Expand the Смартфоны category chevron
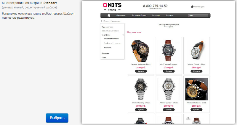Image resolution: width=237 pixels, height=125 pixels. tap(123, 35)
